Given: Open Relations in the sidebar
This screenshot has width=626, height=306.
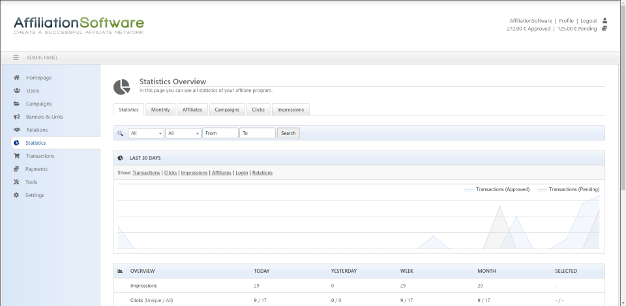Looking at the screenshot, I should click(x=37, y=130).
